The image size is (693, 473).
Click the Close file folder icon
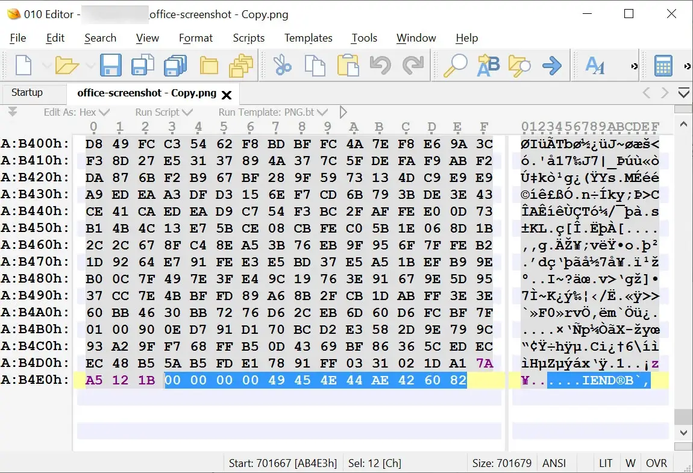(209, 66)
